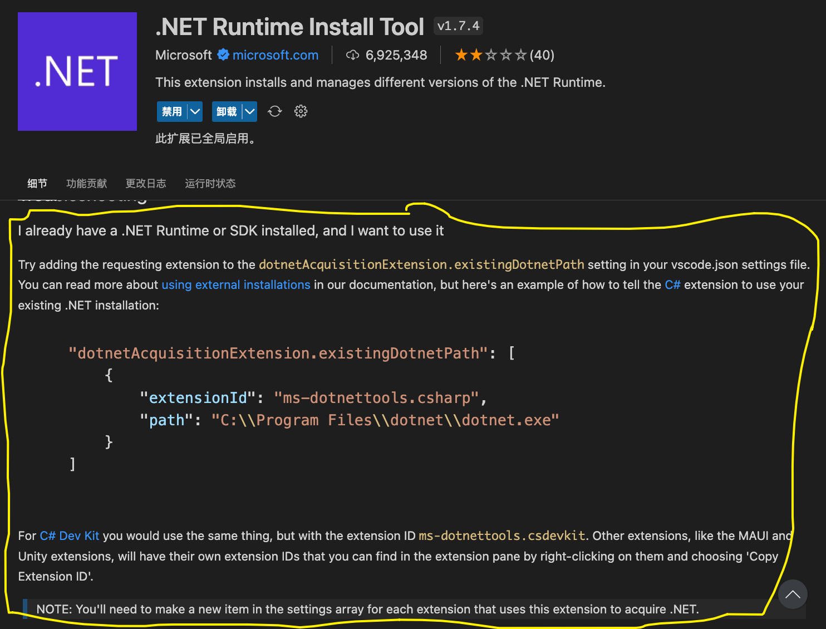Click the 6,925,348 install count

click(x=396, y=55)
